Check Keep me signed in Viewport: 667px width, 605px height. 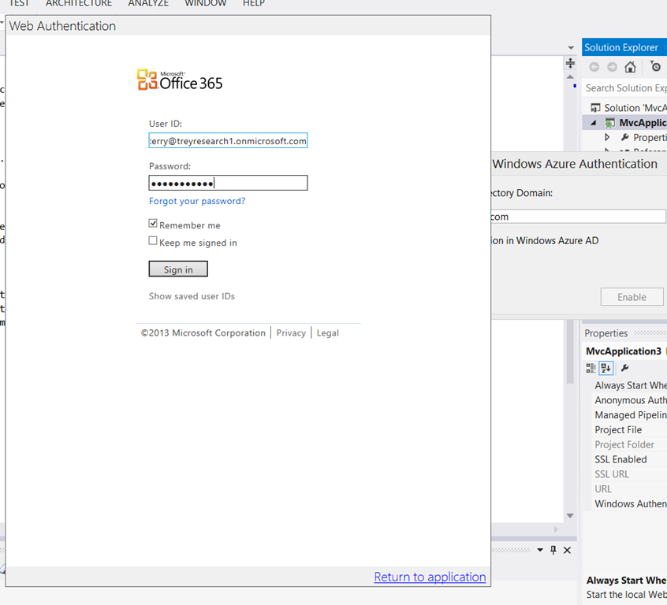(153, 240)
